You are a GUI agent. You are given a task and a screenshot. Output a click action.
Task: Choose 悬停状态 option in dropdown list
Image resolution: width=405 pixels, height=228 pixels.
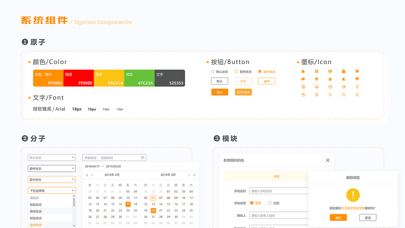pyautogui.click(x=50, y=211)
